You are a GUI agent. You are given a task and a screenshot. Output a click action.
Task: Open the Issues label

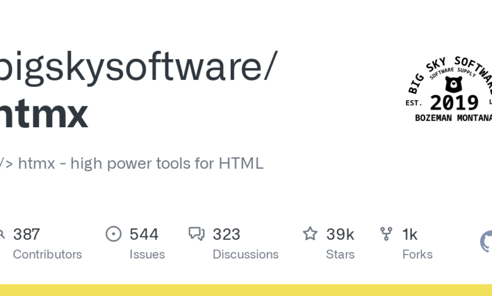click(147, 254)
